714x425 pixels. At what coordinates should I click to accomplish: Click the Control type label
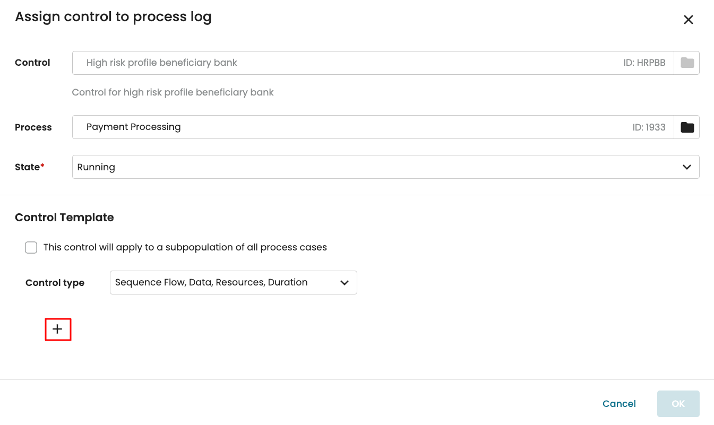coord(55,283)
